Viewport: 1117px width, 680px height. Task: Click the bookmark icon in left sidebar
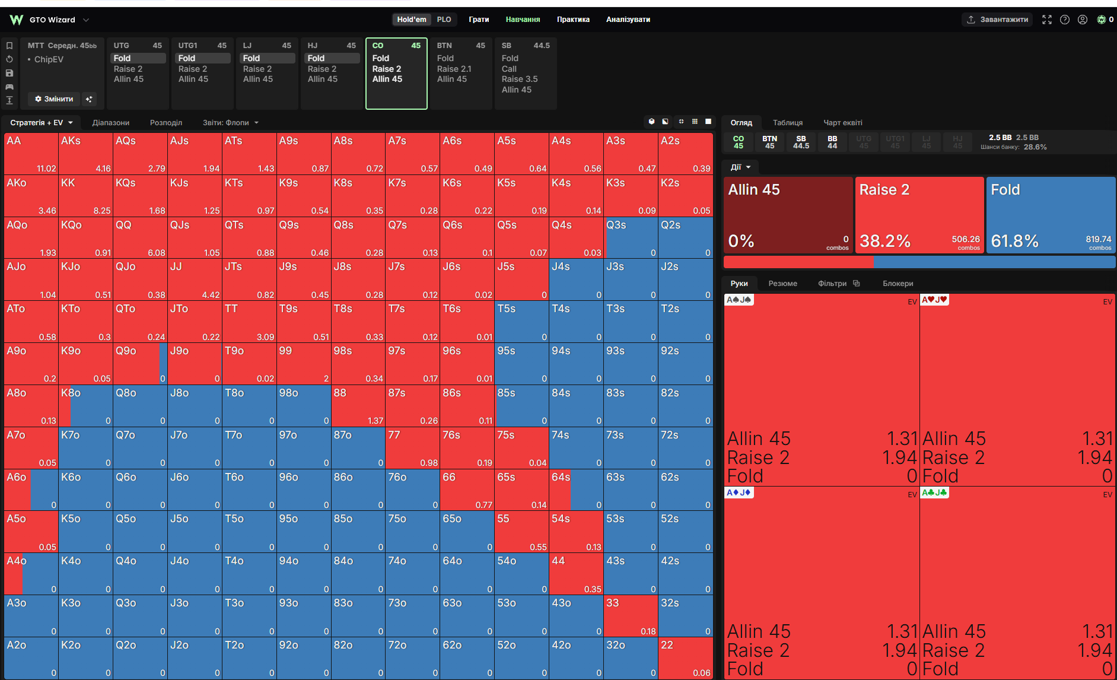[x=9, y=46]
